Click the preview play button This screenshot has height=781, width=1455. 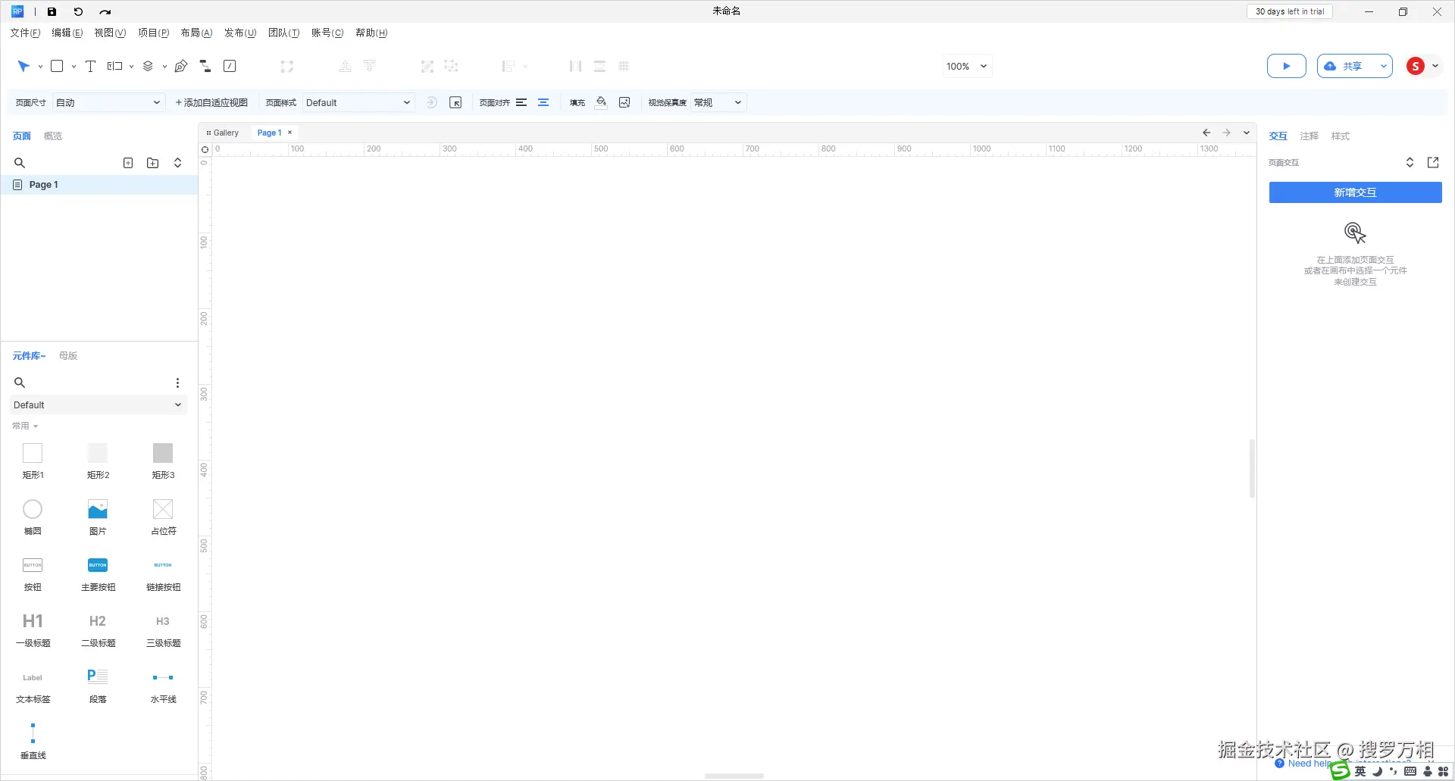[x=1286, y=67]
